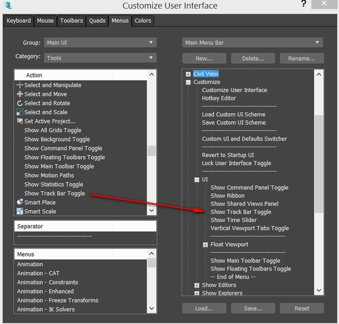Screen dimensions: 339x324
Task: Select Show All Grids Toggle action
Action: tap(53, 130)
